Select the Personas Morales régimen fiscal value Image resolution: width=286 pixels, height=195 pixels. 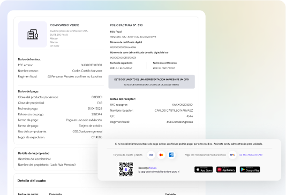click(75, 76)
